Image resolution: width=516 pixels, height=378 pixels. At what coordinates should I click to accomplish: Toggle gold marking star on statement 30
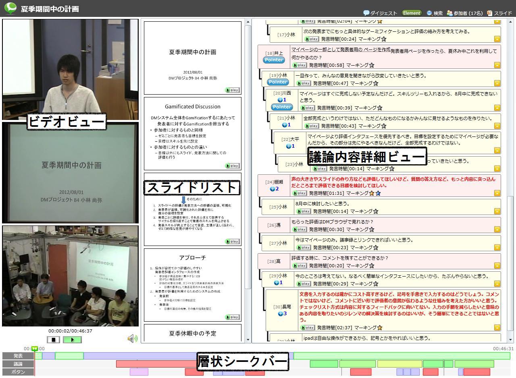point(380,328)
